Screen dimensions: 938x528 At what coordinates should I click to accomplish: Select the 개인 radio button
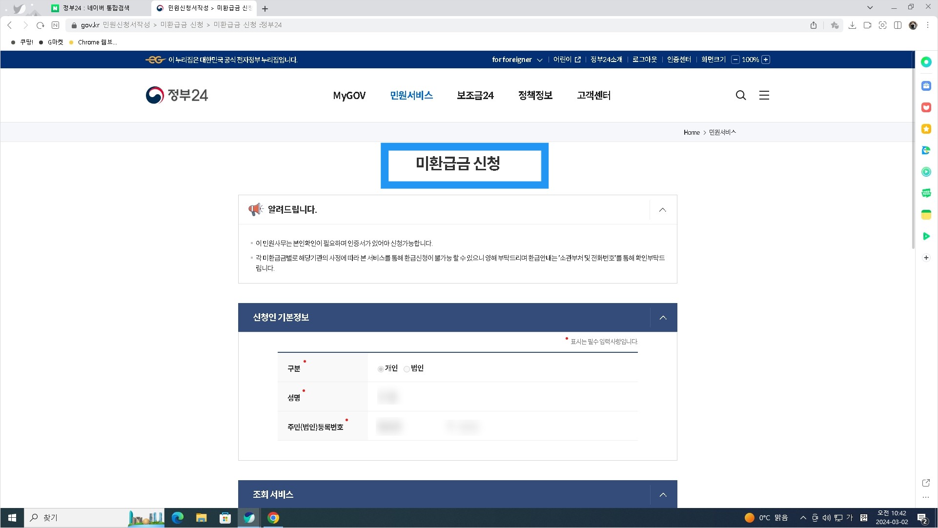(381, 369)
